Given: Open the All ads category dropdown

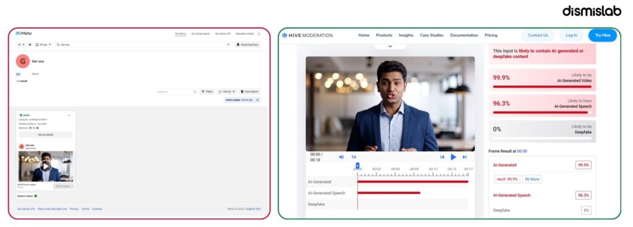Looking at the screenshot, I should point(44,44).
